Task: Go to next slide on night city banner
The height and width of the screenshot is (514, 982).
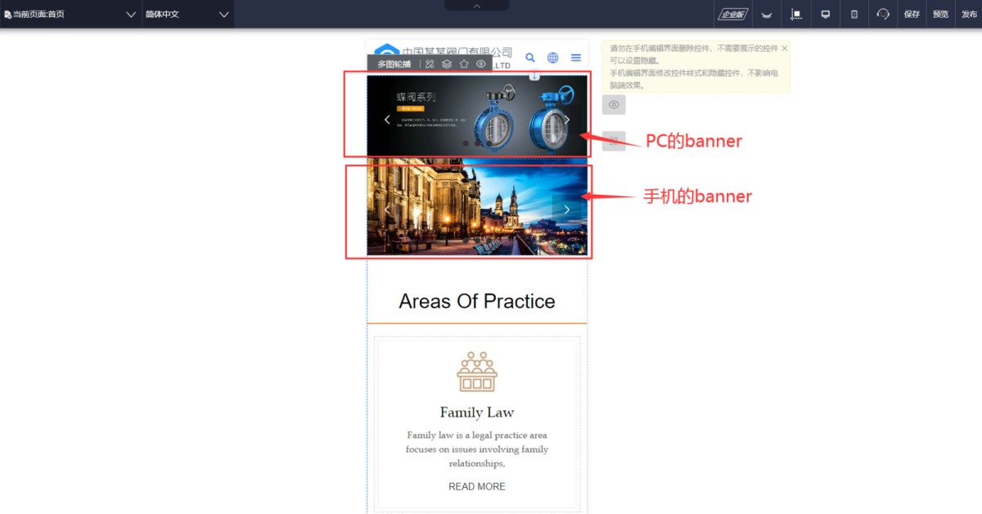Action: (567, 210)
